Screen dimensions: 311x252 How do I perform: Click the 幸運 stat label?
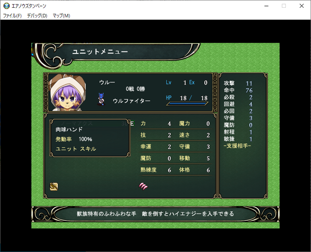(x=146, y=147)
